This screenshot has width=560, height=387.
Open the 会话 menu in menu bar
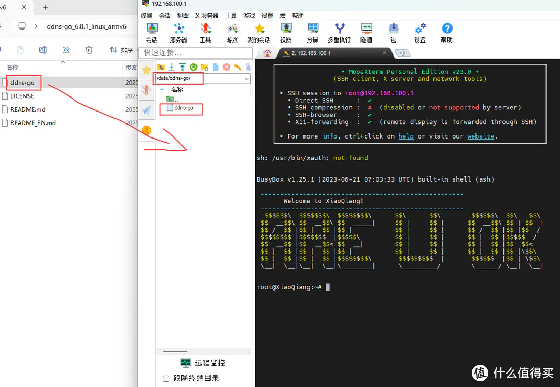(165, 16)
